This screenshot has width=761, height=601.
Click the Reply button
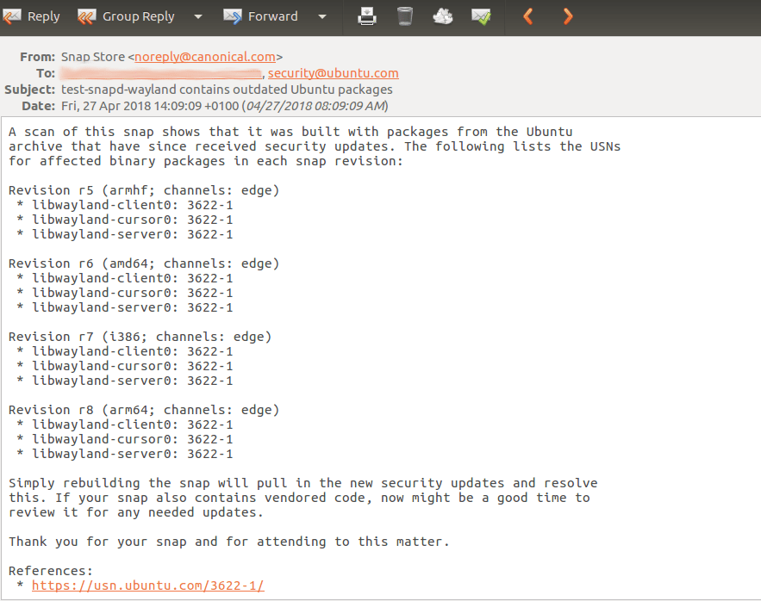point(31,16)
